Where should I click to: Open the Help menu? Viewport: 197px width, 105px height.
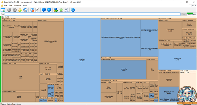coord(25,5)
